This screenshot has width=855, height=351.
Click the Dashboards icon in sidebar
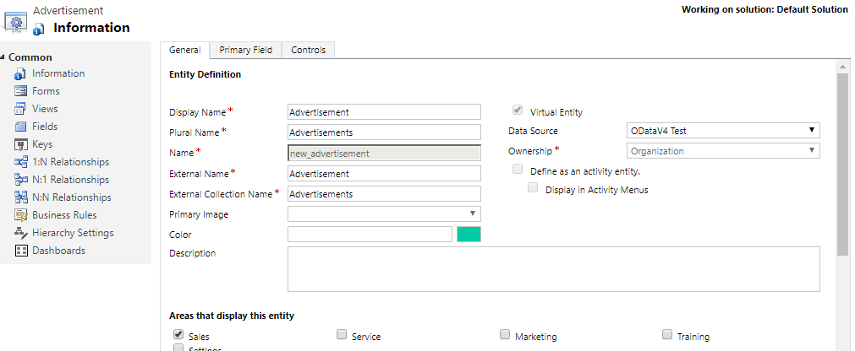click(21, 251)
